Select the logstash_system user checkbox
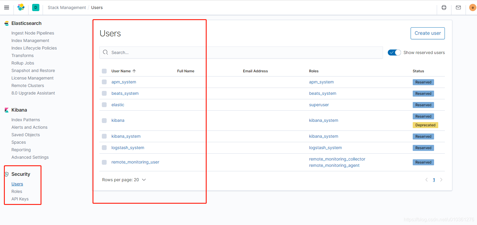The height and width of the screenshot is (225, 477). tap(104, 148)
